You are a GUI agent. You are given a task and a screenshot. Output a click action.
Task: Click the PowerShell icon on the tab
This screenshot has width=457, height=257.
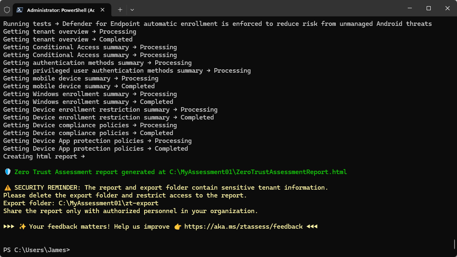[x=19, y=9]
